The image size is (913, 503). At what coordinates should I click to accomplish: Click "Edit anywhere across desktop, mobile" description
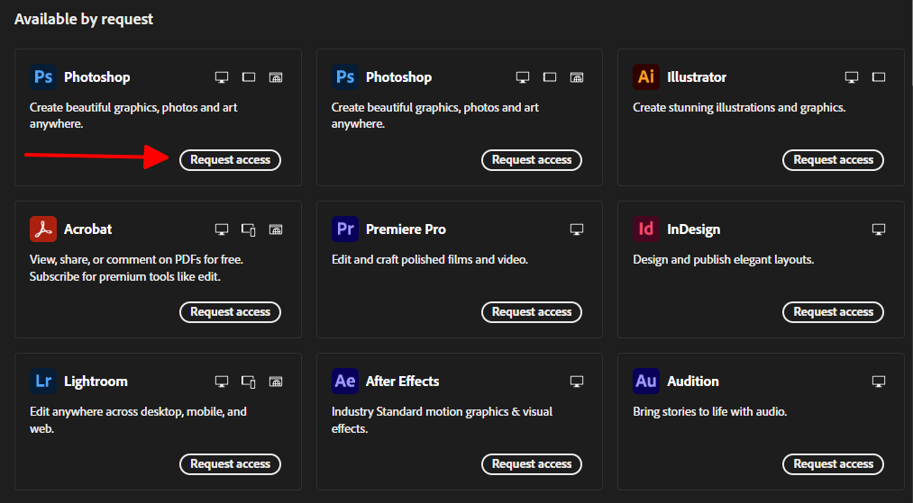click(x=138, y=420)
